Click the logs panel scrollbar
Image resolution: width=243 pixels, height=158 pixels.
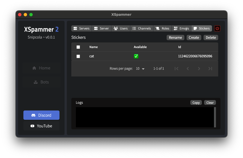(x=215, y=117)
